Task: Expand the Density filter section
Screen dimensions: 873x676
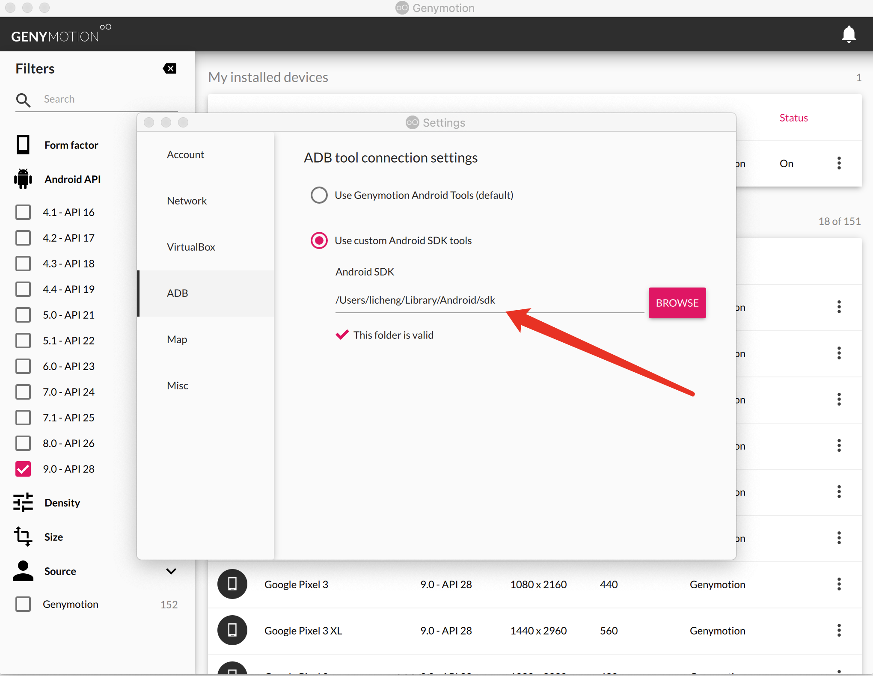Action: [x=62, y=503]
